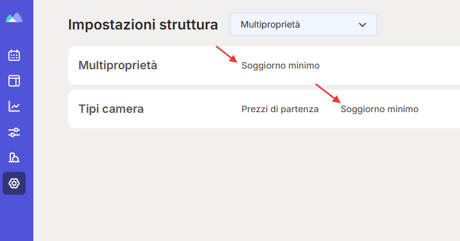The height and width of the screenshot is (241, 460).
Task: Click the app logo in the sidebar
Action: [13, 18]
